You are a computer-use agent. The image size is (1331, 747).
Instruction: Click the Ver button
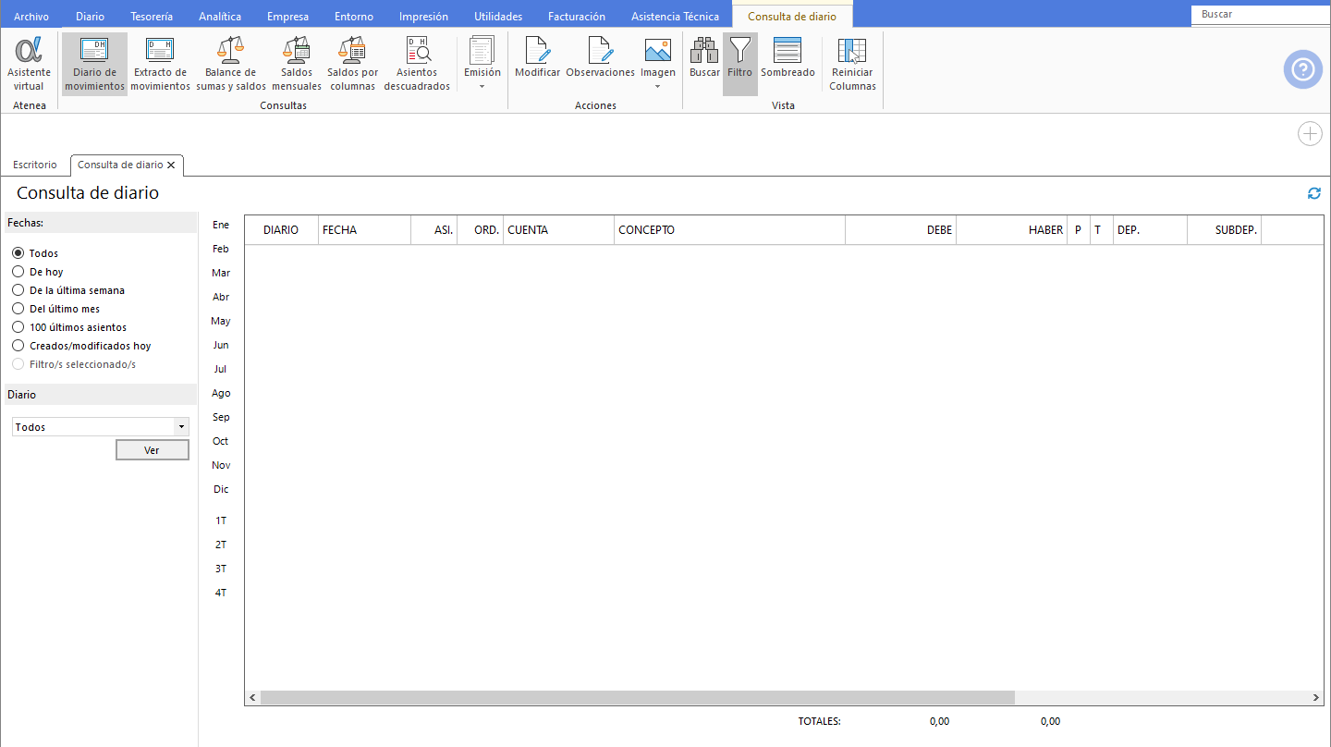(153, 450)
